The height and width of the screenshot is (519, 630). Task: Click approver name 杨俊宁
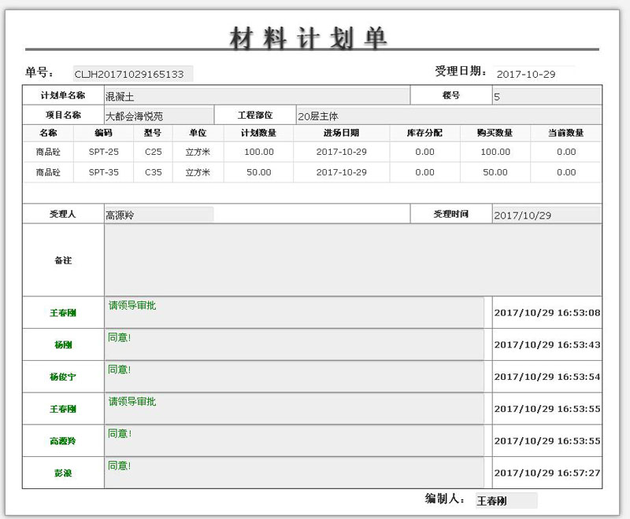point(63,377)
